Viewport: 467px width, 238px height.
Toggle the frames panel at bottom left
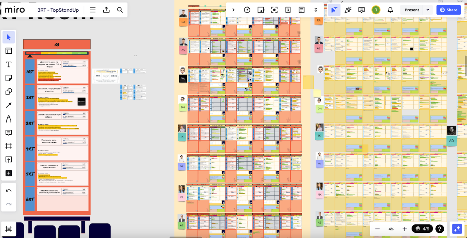(9, 229)
